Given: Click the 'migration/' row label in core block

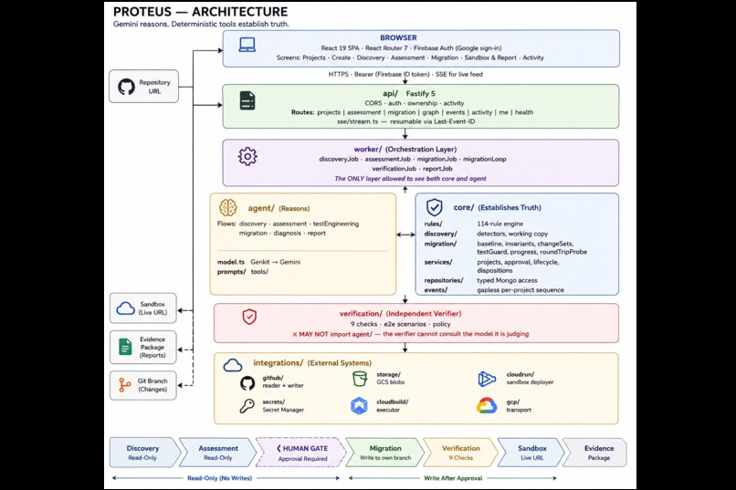Looking at the screenshot, I should 440,244.
